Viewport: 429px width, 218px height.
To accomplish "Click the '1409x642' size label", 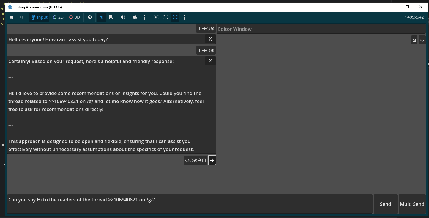I will coord(414,17).
